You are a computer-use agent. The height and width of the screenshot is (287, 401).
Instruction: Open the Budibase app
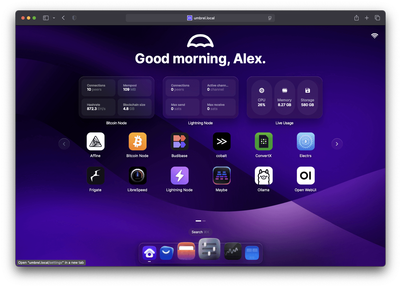point(180,141)
